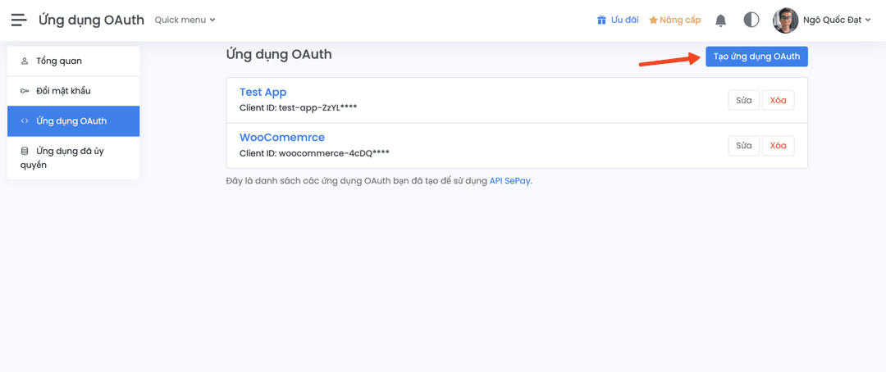This screenshot has height=372, width=886.
Task: Open Ứng dụng đã ủy quyền sidebar item
Action: pyautogui.click(x=74, y=158)
